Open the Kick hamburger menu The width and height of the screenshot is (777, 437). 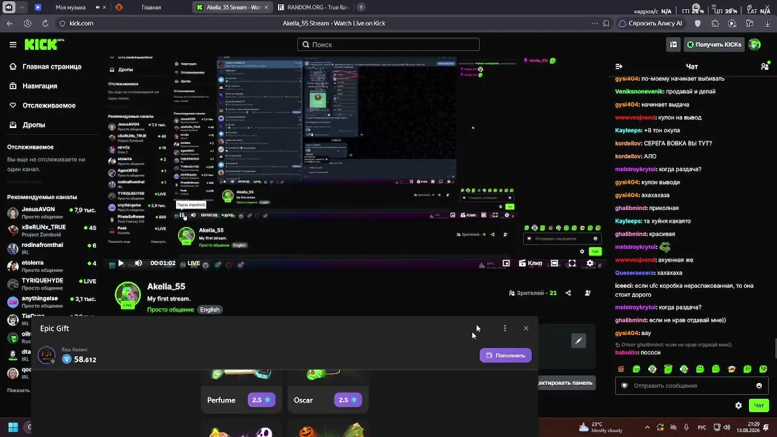(x=13, y=44)
